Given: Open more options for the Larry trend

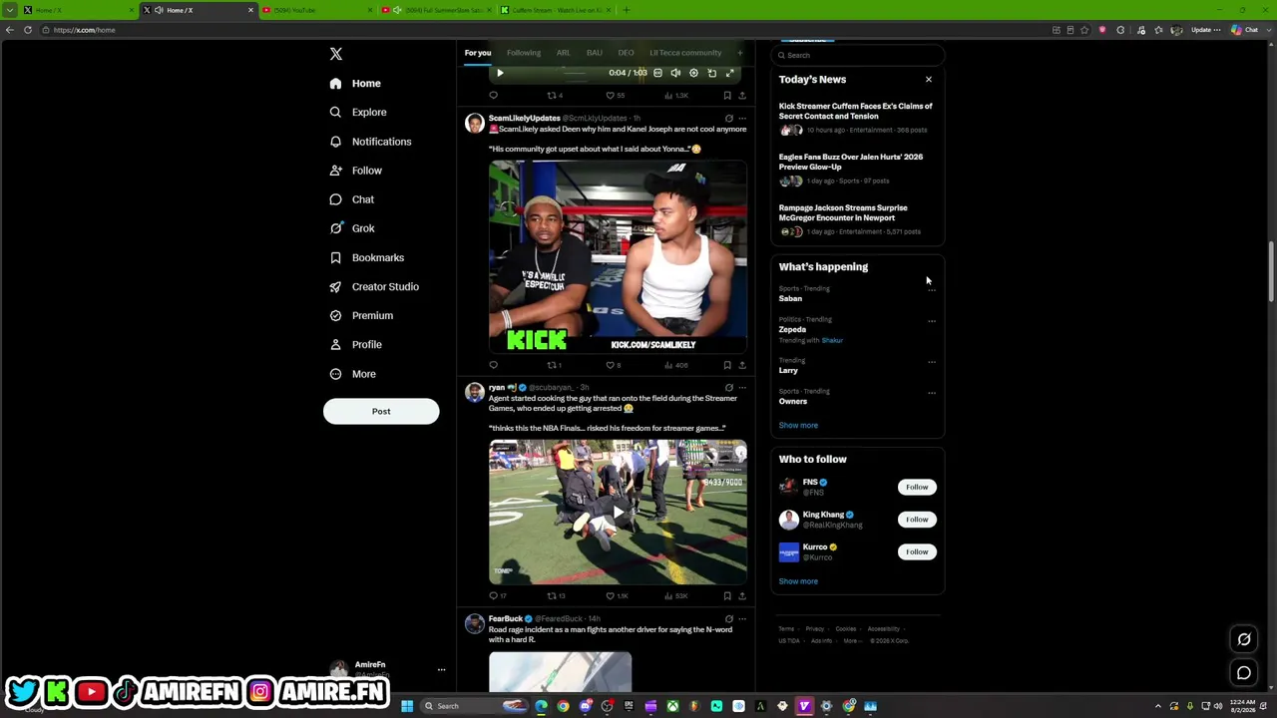Looking at the screenshot, I should coord(932,361).
